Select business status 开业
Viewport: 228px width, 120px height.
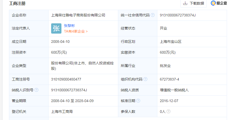pos(163,28)
